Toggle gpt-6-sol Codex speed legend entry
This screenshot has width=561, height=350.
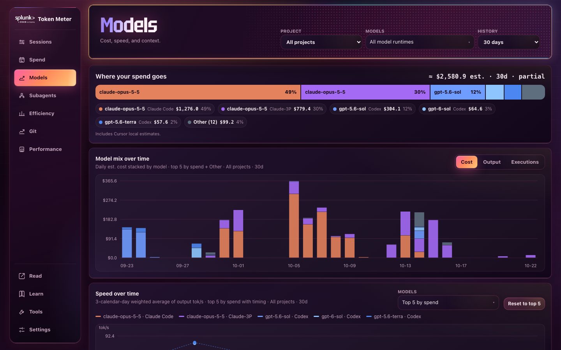(x=337, y=317)
